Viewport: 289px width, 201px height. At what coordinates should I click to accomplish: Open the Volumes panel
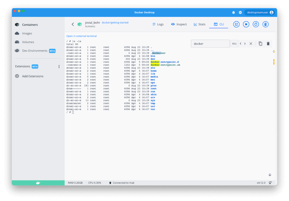27,42
